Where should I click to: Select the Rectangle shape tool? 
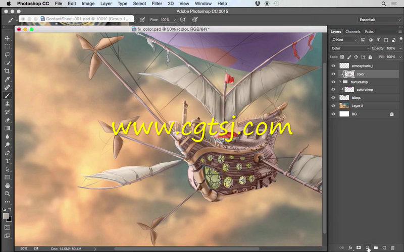pyautogui.click(x=7, y=177)
